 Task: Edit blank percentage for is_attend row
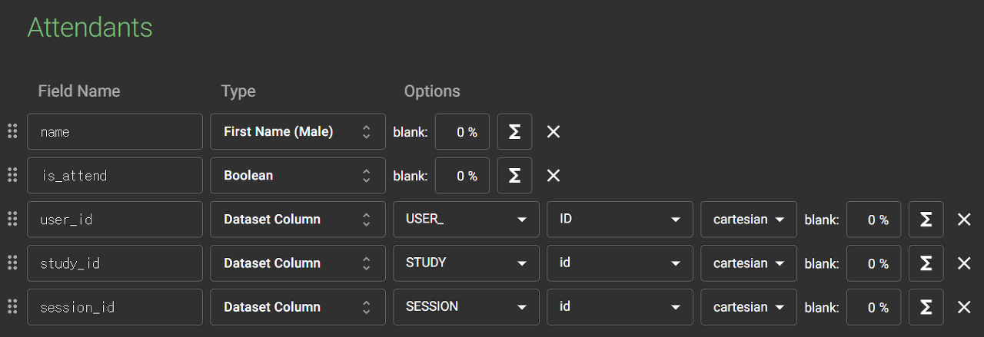[462, 176]
